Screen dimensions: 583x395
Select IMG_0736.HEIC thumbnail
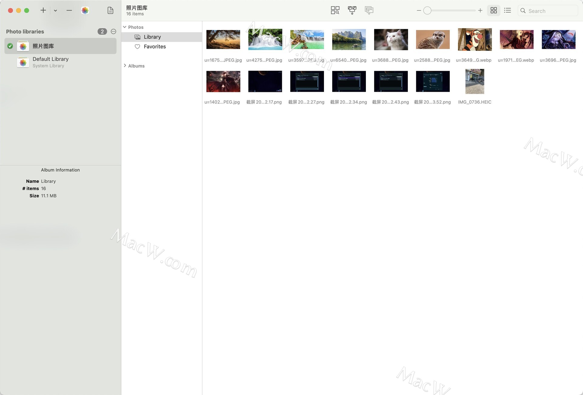click(475, 81)
